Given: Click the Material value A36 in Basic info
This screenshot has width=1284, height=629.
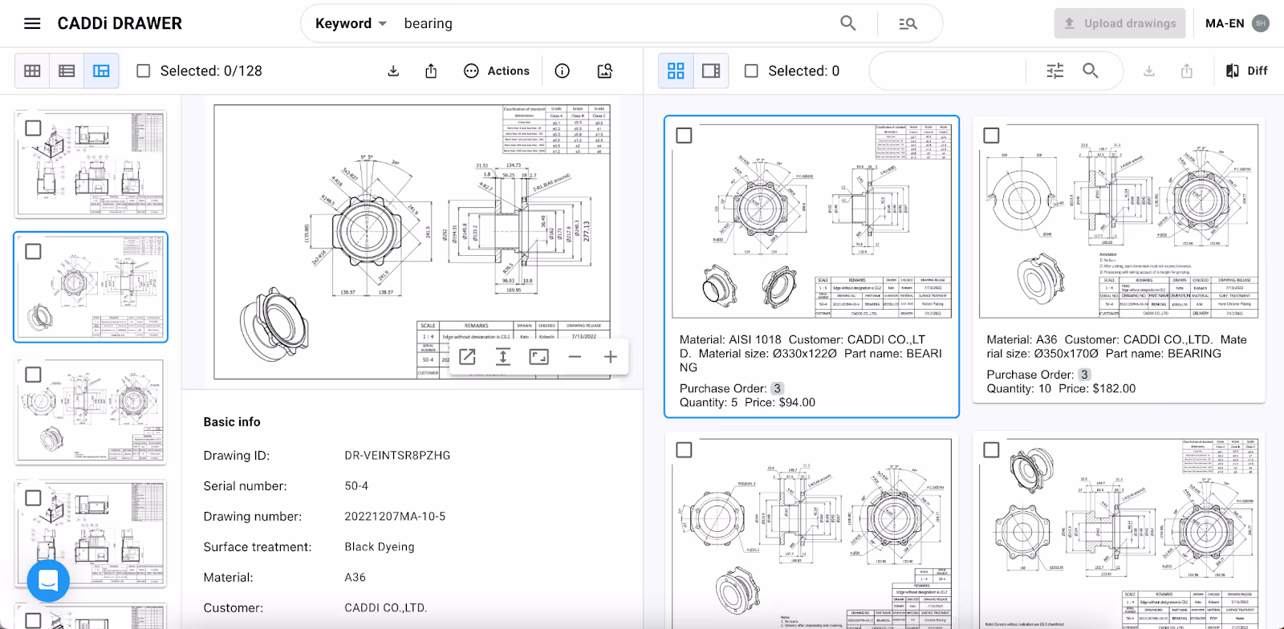Looking at the screenshot, I should (355, 577).
